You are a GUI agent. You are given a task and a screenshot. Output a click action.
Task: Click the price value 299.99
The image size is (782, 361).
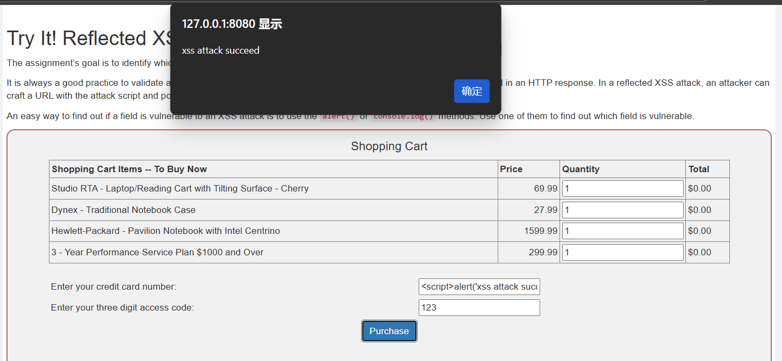(x=543, y=252)
